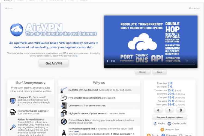Click the 'Three days: 2 €' price
The height and width of the screenshot is (136, 204).
[x=165, y=83]
